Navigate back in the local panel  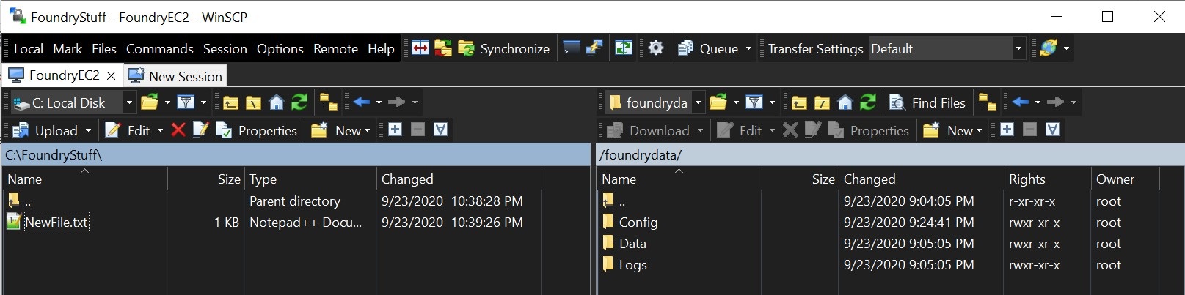click(361, 102)
